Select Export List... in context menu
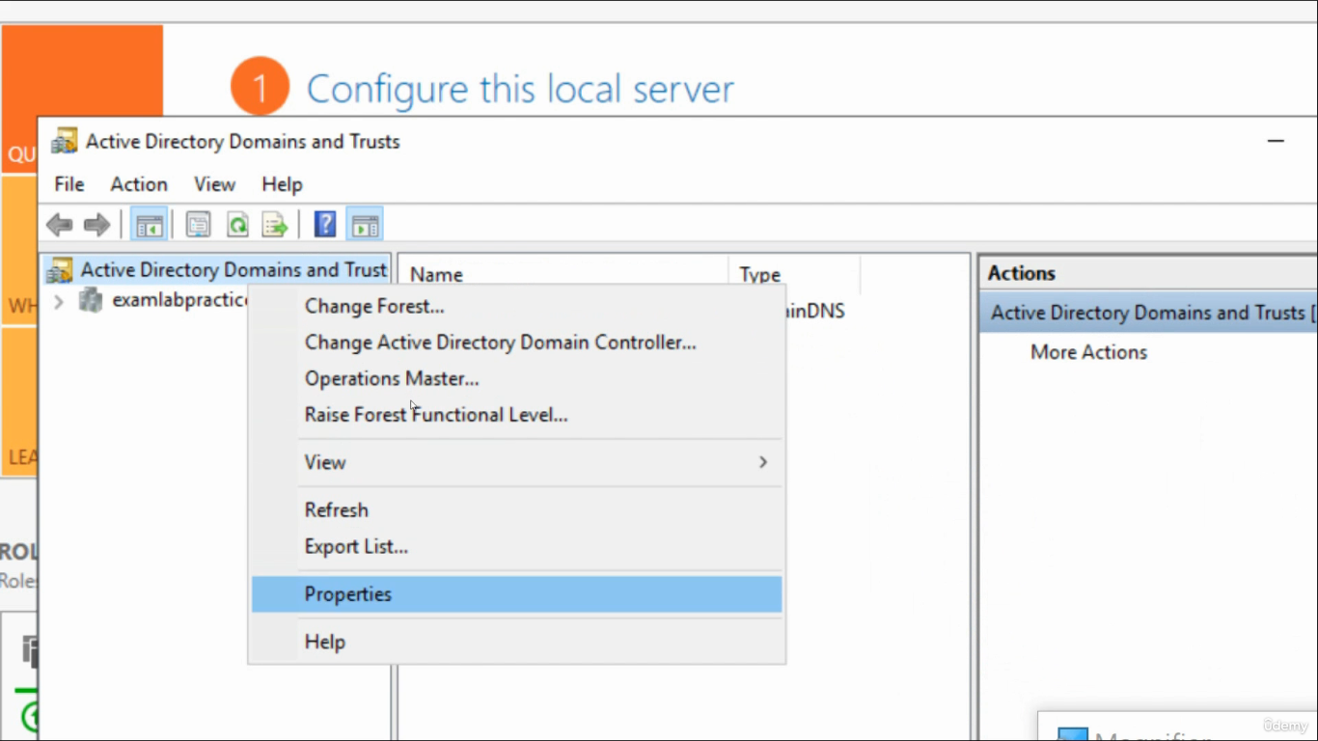1318x741 pixels. coord(517,546)
